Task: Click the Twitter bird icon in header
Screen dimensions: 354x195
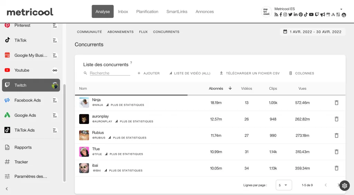Action: point(290,15)
